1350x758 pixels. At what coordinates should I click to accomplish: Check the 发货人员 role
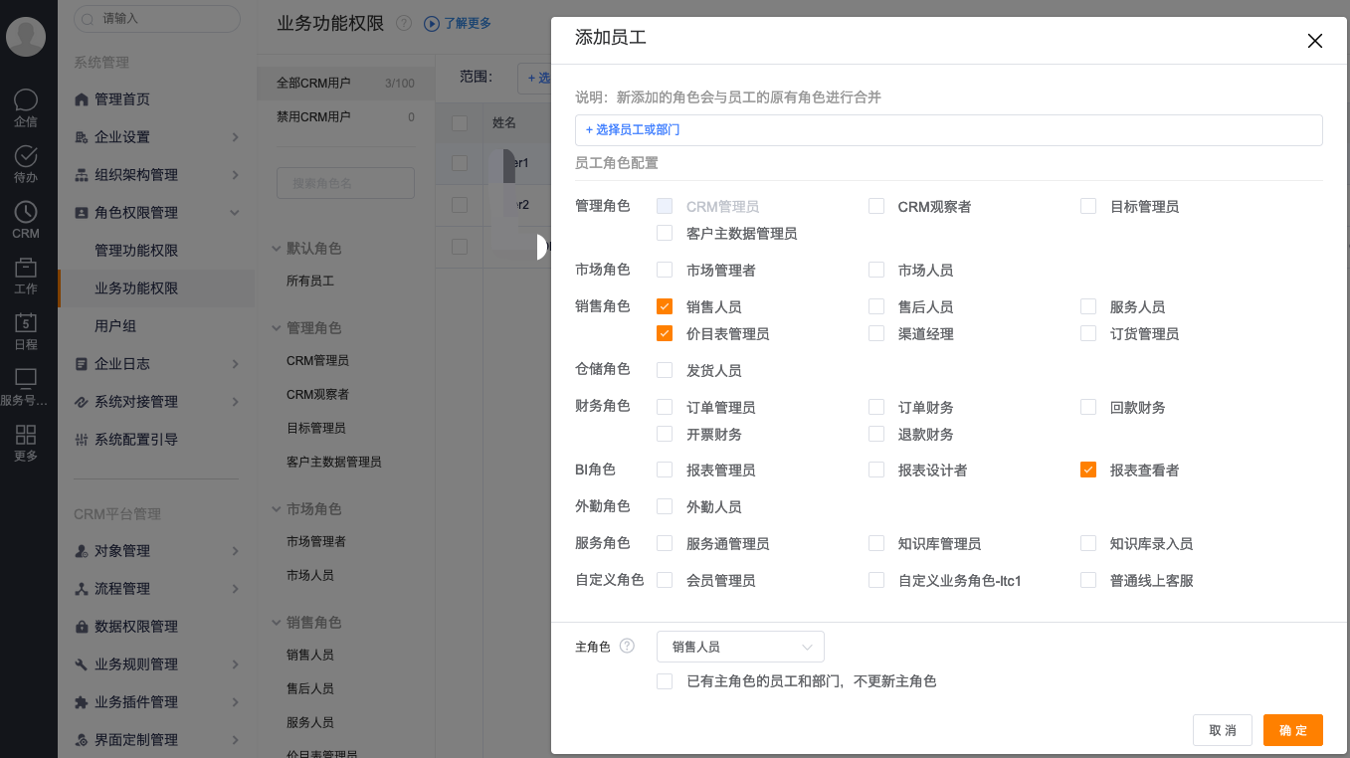tap(665, 370)
